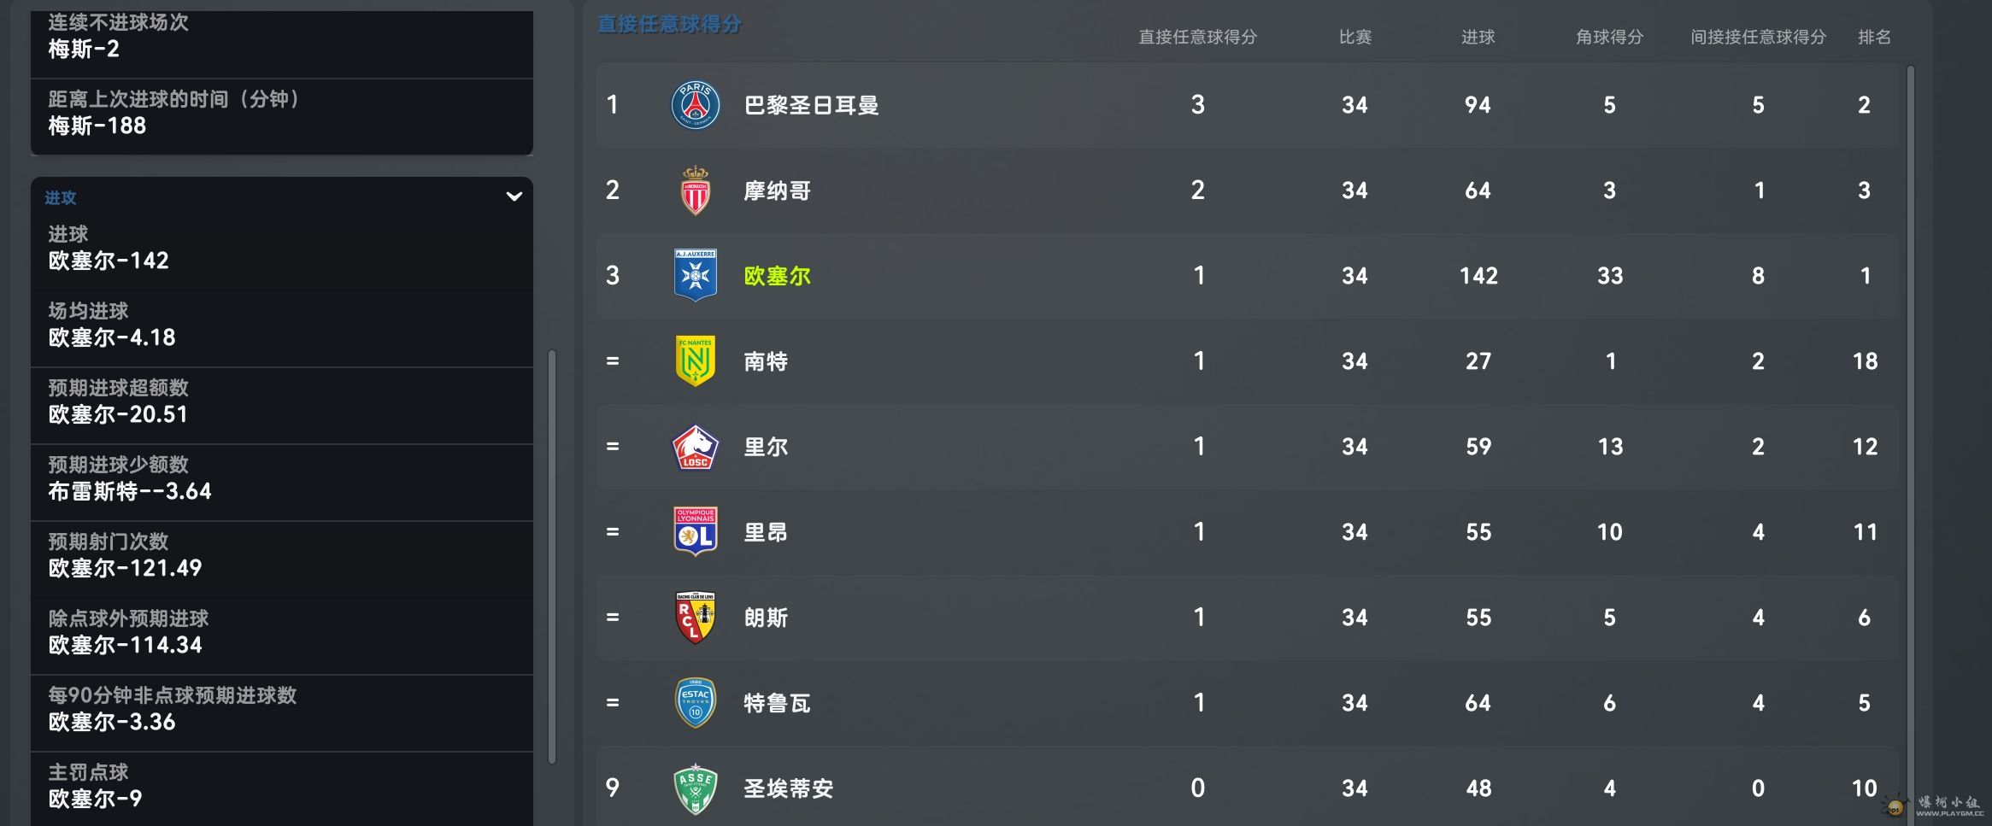Click the ESTAC Troyes club crest

pos(696,702)
